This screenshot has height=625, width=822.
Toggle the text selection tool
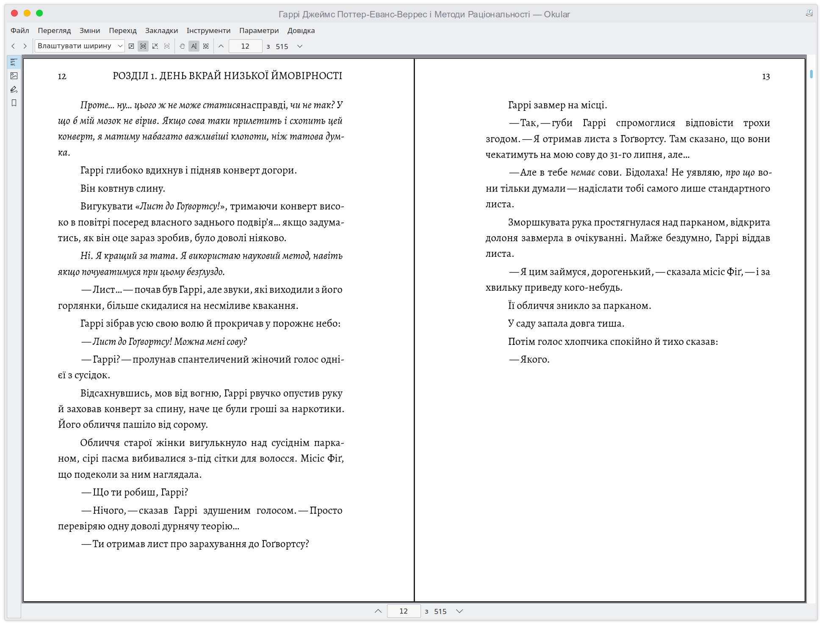click(x=194, y=46)
